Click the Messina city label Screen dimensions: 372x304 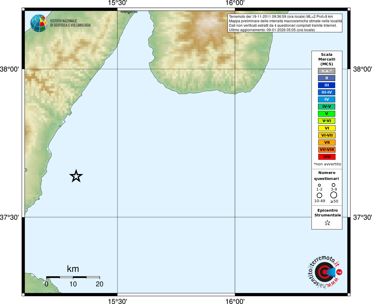[x=129, y=12]
